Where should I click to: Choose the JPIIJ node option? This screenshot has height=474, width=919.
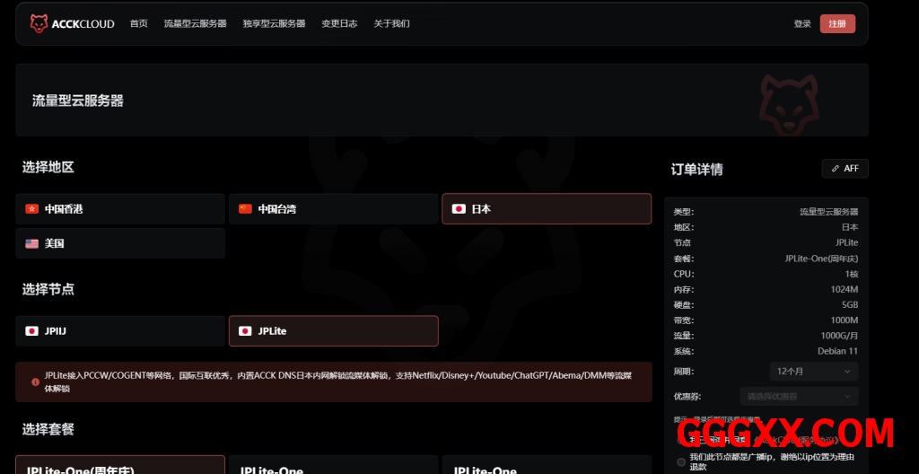coord(119,331)
